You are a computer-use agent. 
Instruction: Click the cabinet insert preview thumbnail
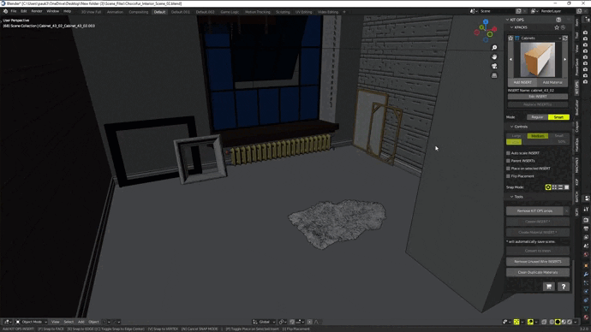538,60
